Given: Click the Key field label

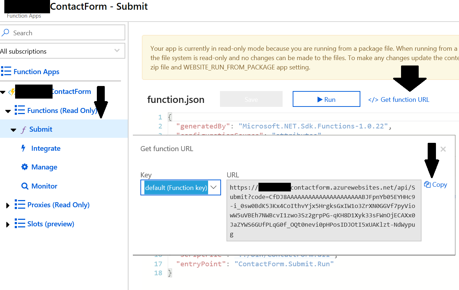Looking at the screenshot, I should click(x=146, y=175).
